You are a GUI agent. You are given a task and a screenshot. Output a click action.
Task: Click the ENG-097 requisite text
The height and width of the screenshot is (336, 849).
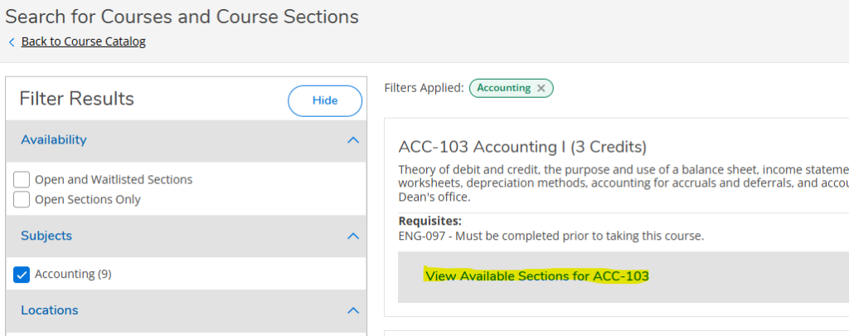pos(551,236)
